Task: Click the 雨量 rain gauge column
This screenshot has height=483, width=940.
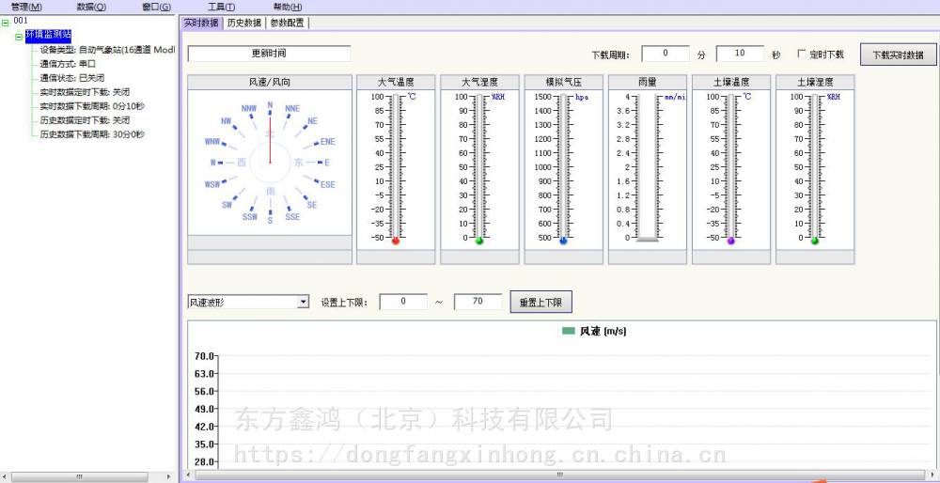Action: tap(647, 167)
